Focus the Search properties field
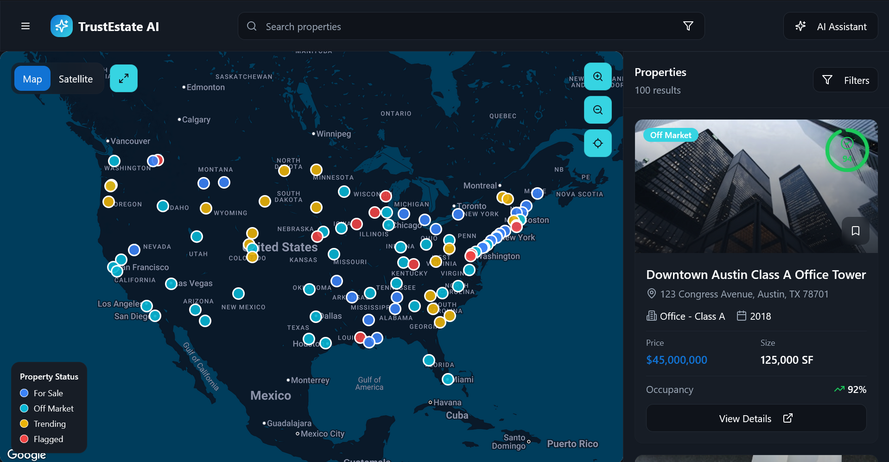Screen dimensions: 889x462 [x=471, y=26]
